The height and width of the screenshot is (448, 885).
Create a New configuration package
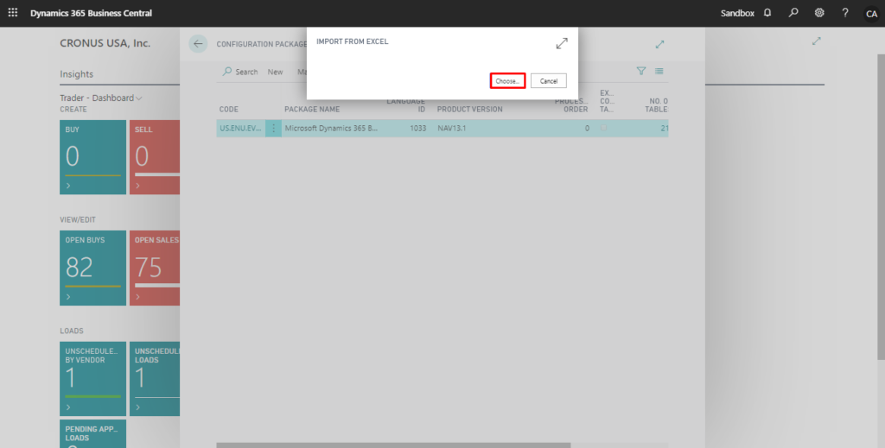[x=276, y=72]
